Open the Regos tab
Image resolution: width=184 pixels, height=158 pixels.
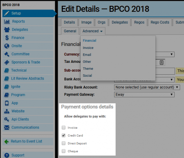139,22
